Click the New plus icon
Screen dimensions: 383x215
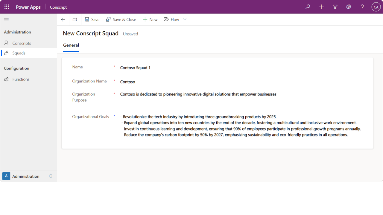point(145,19)
